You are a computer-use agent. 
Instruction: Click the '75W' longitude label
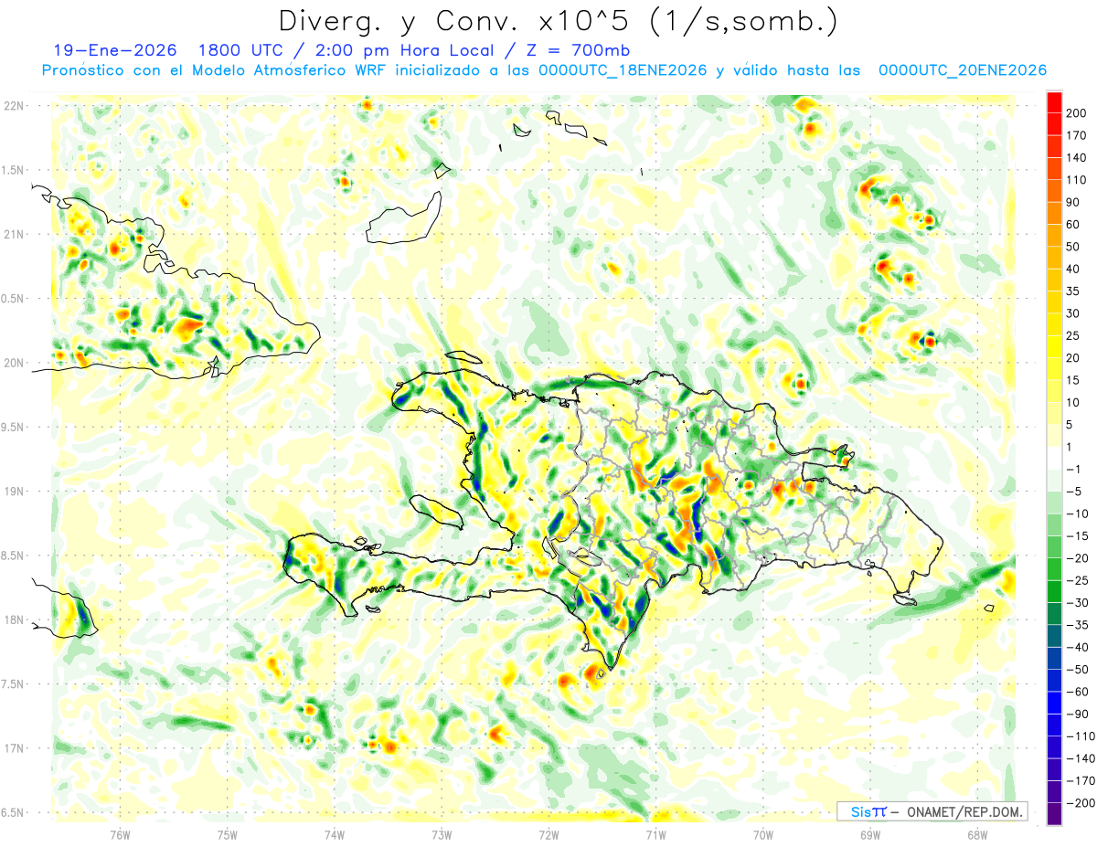click(x=228, y=834)
